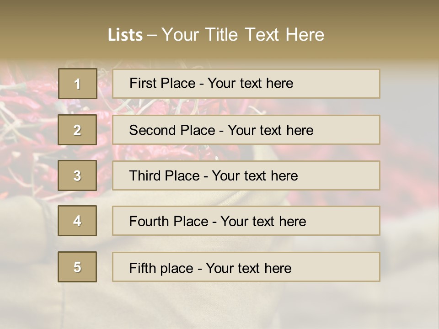This screenshot has height=329, width=439.
Task: Click the number 3 box
Action: (x=77, y=175)
